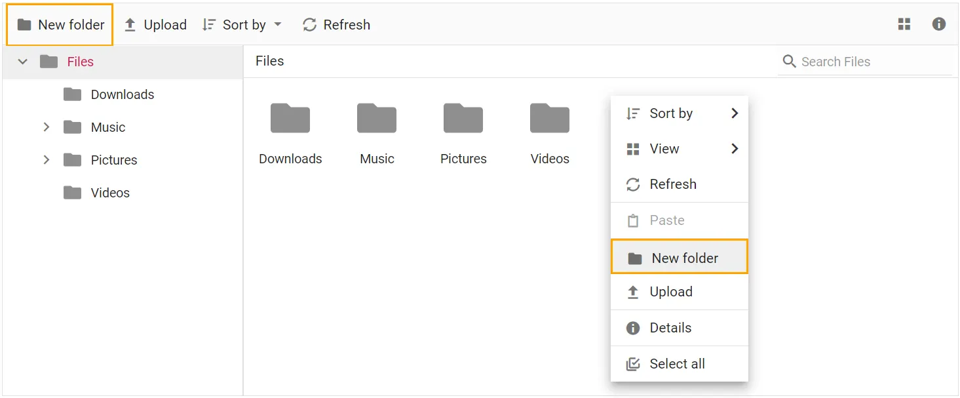Click the Music label under its folder
The width and height of the screenshot is (960, 398).
(x=377, y=159)
